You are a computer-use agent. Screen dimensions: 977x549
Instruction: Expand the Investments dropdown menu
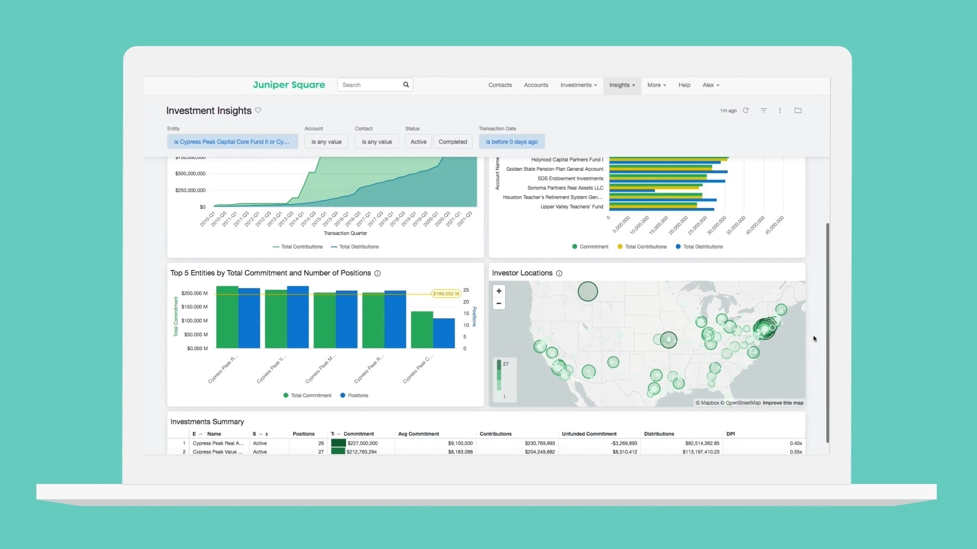[x=579, y=85]
